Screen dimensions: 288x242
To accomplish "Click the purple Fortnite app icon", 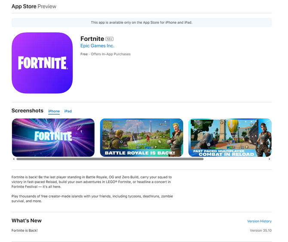I will coord(42,63).
